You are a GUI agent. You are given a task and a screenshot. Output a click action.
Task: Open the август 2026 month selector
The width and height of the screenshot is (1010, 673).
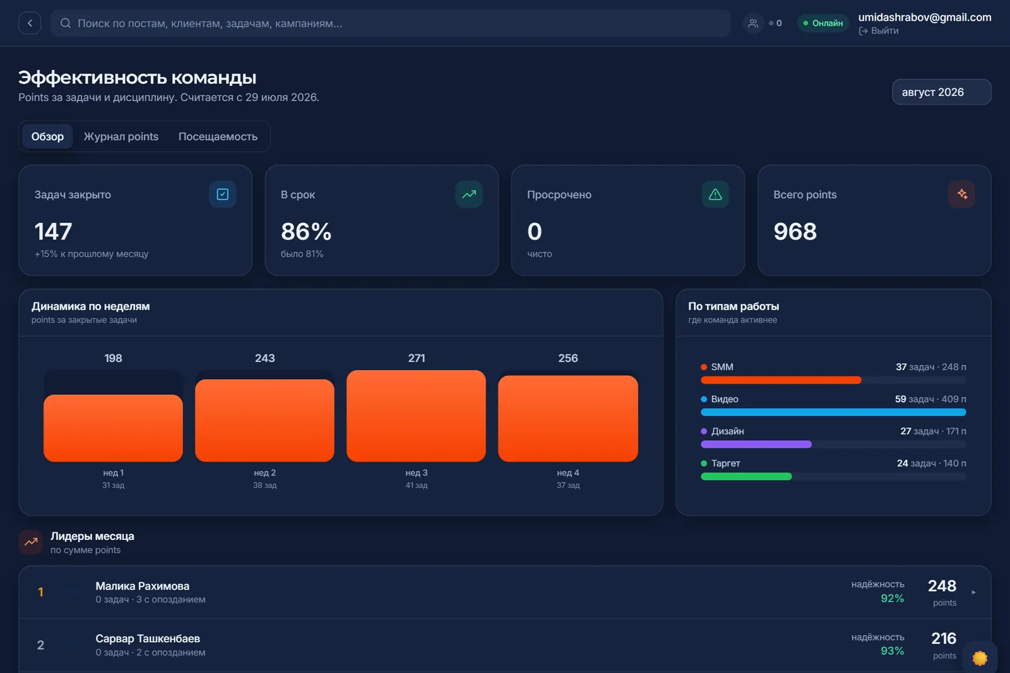941,92
